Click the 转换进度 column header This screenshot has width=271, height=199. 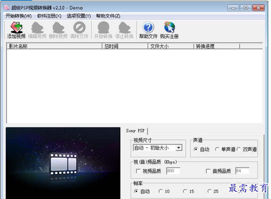pyautogui.click(x=217, y=46)
